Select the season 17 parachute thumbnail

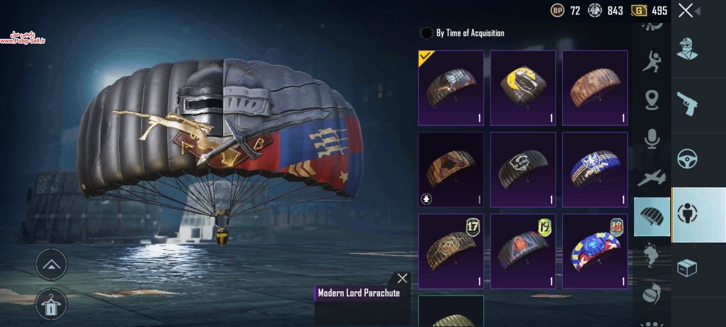(x=451, y=251)
